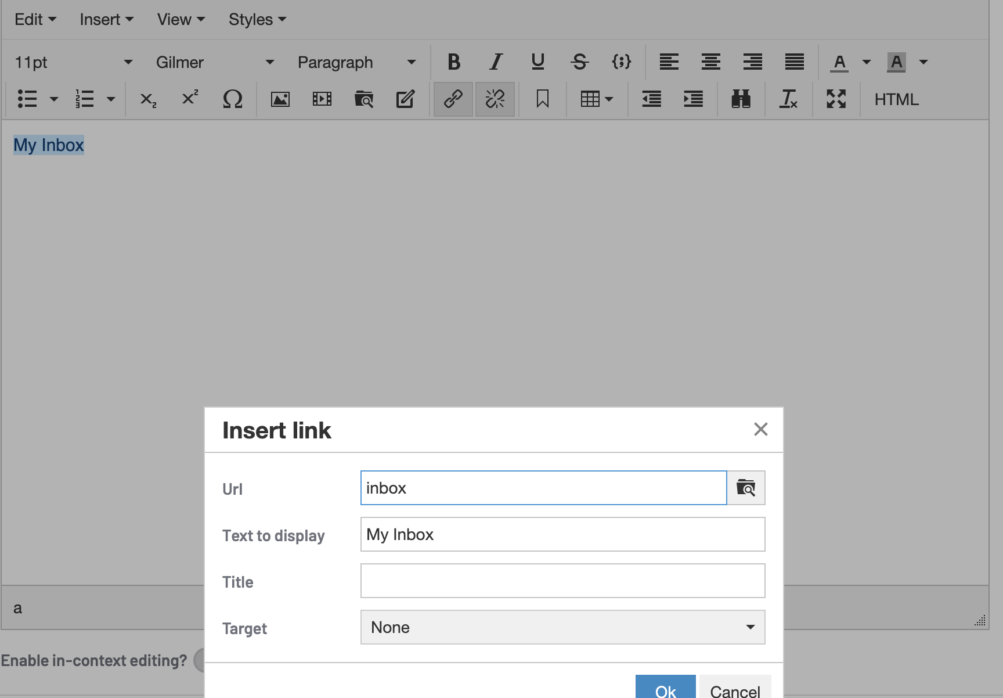Image resolution: width=1003 pixels, height=698 pixels.
Task: Click the insert image icon
Action: (x=280, y=99)
